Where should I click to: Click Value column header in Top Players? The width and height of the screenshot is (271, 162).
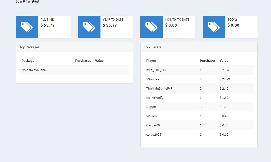click(x=224, y=60)
